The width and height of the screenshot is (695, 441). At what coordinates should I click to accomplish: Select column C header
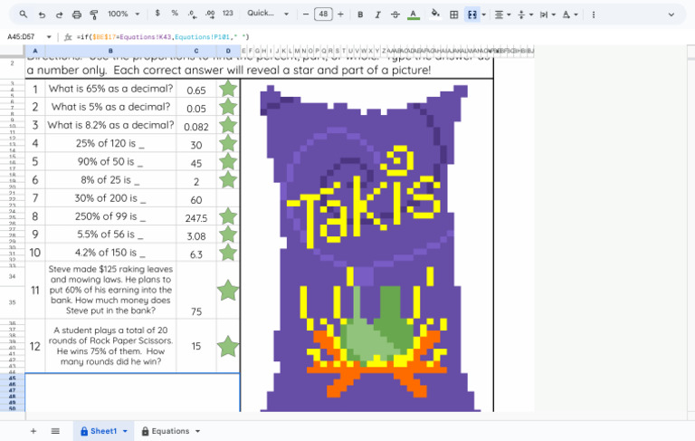[195, 51]
